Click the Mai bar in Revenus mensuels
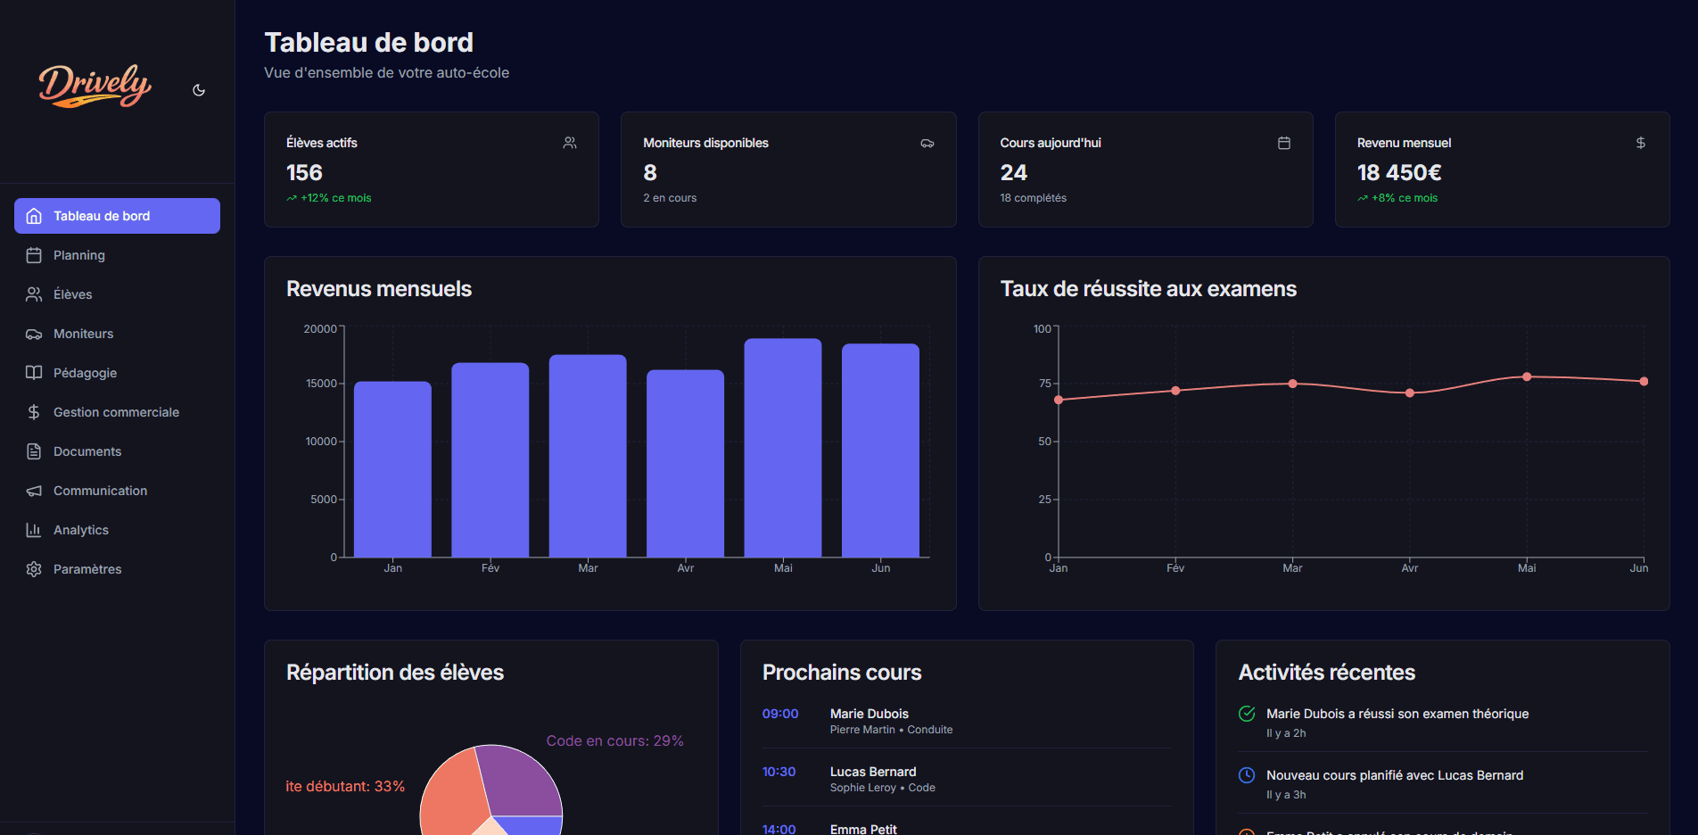 [782, 446]
